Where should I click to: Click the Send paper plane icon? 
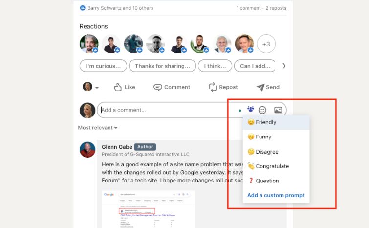(260, 87)
